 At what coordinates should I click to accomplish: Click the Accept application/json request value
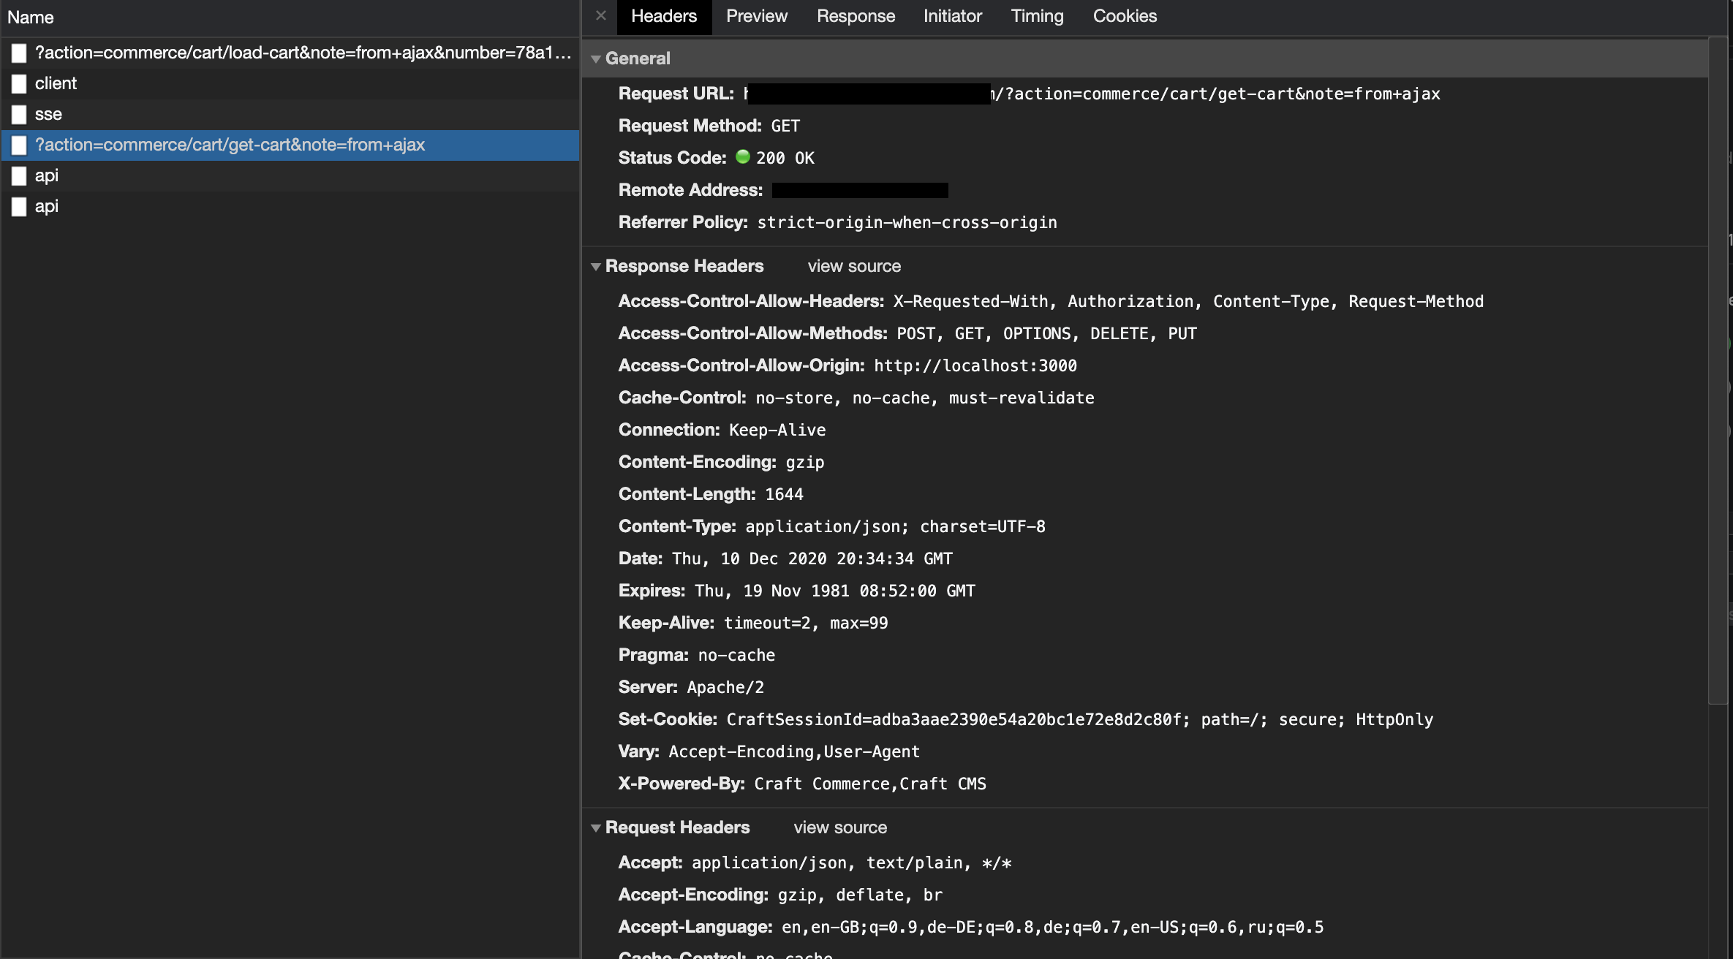pyautogui.click(x=852, y=863)
